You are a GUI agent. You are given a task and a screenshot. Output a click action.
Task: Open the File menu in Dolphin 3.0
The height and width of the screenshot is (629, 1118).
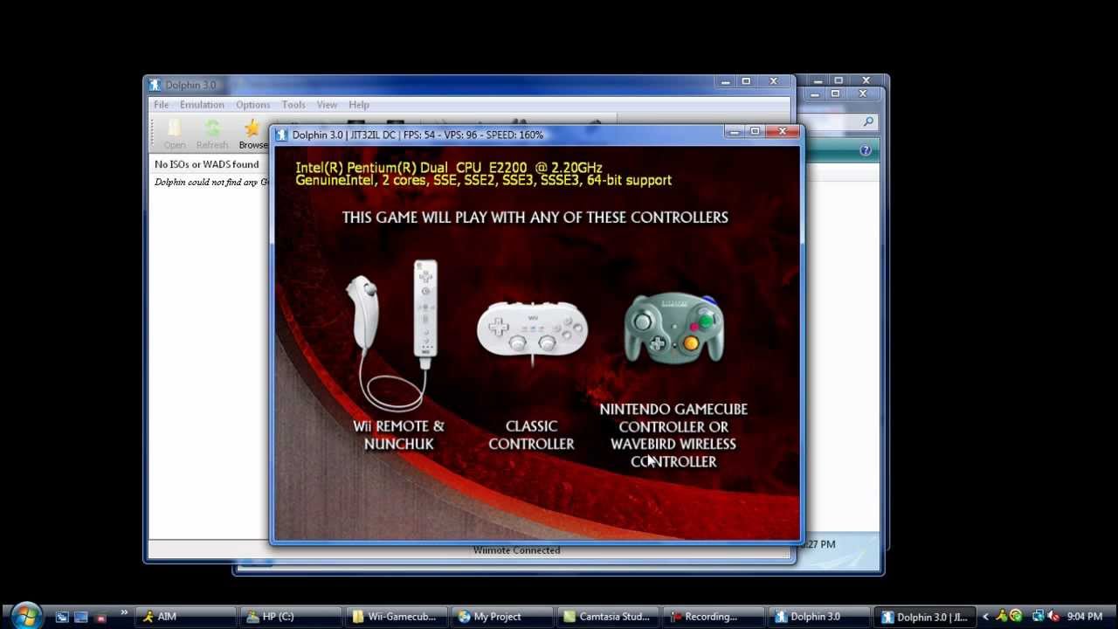click(x=162, y=105)
